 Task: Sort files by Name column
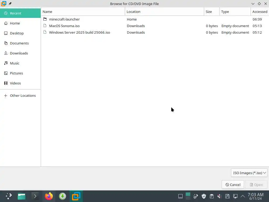[x=83, y=12]
